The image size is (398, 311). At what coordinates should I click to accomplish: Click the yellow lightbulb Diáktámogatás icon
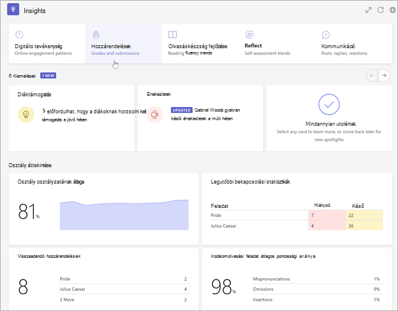pyautogui.click(x=26, y=114)
